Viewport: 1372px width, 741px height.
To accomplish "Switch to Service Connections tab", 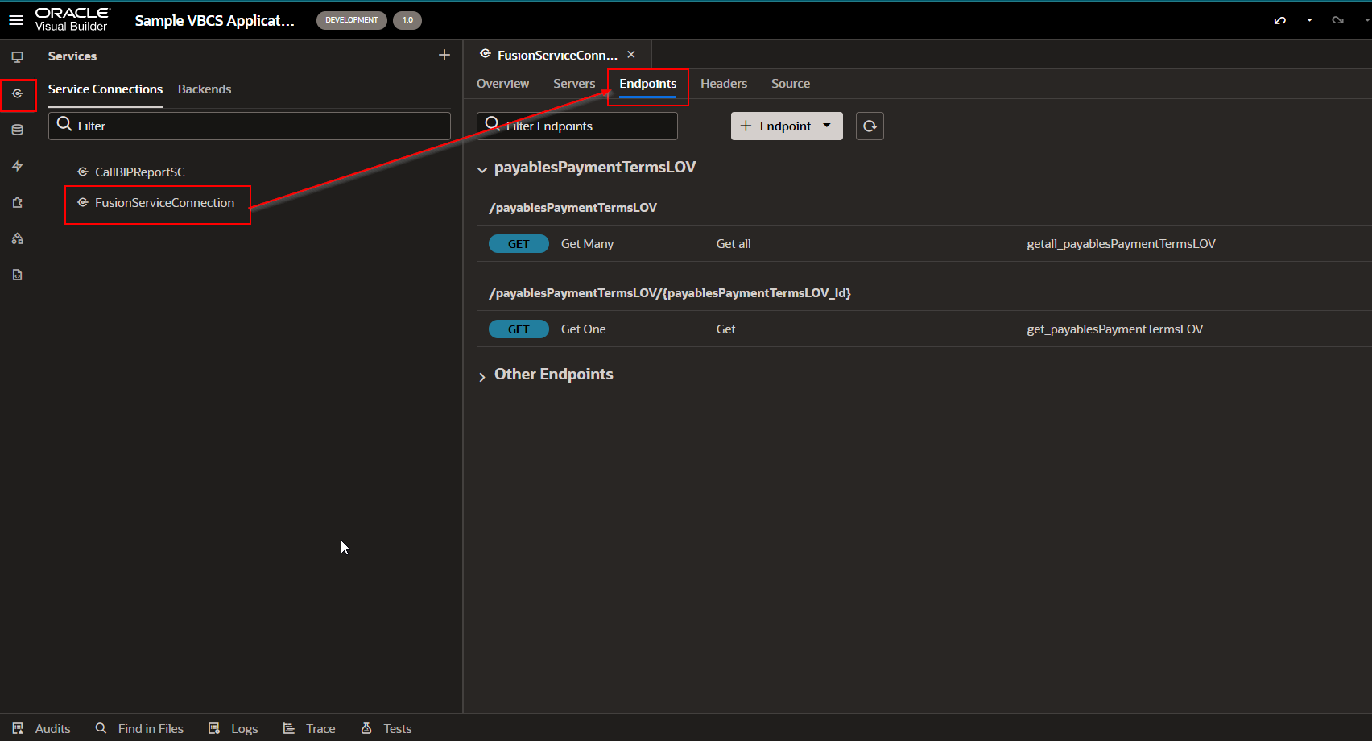I will (x=105, y=89).
